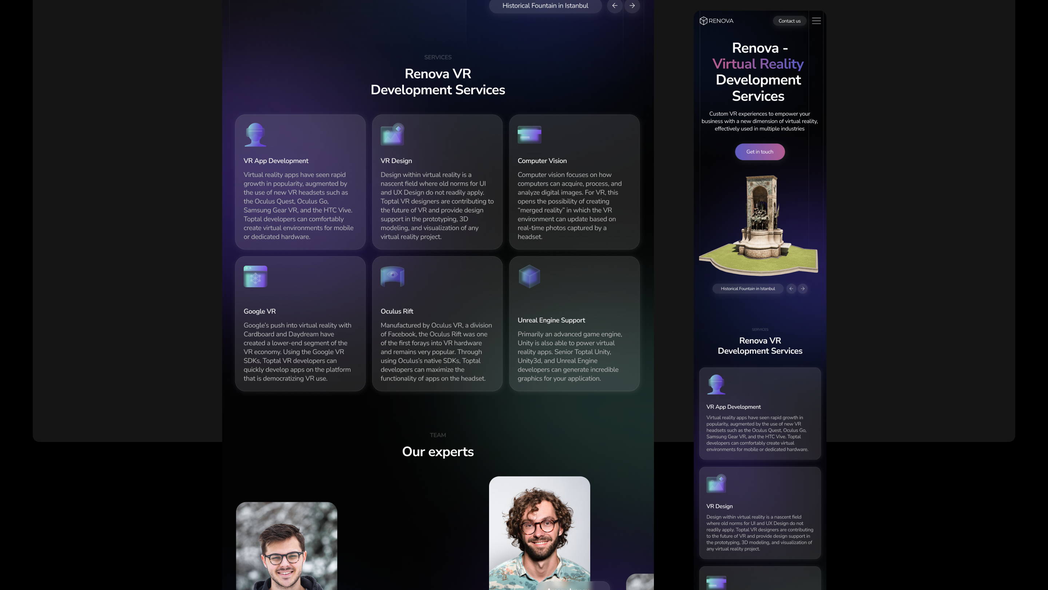
Task: Click the Oculus Rift eye icon
Action: (x=392, y=277)
